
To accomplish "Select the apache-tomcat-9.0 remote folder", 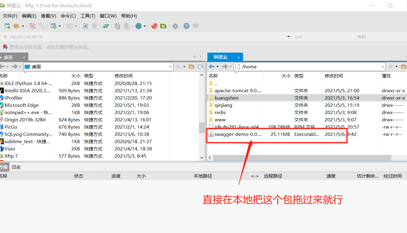I will pyautogui.click(x=307, y=90).
